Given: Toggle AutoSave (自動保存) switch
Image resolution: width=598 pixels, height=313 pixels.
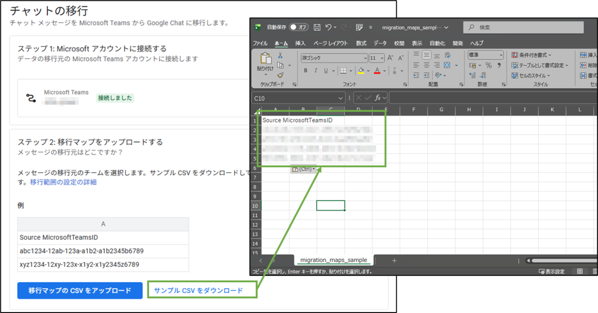Looking at the screenshot, I should 299,27.
